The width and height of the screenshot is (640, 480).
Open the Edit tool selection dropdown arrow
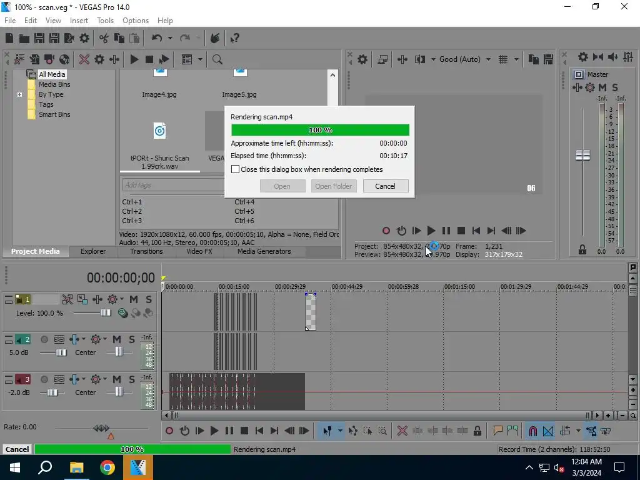pyautogui.click(x=339, y=431)
